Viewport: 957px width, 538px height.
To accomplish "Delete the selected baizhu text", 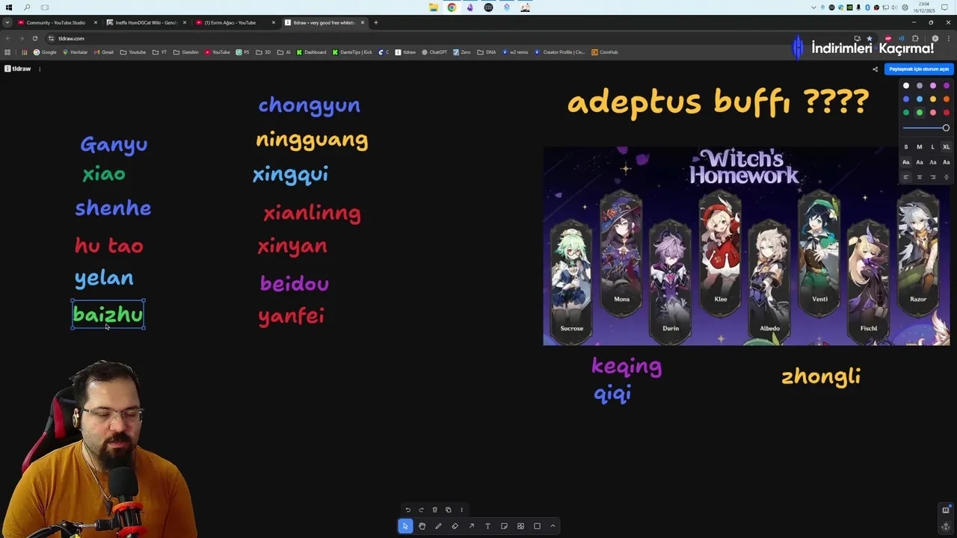I will 434,510.
